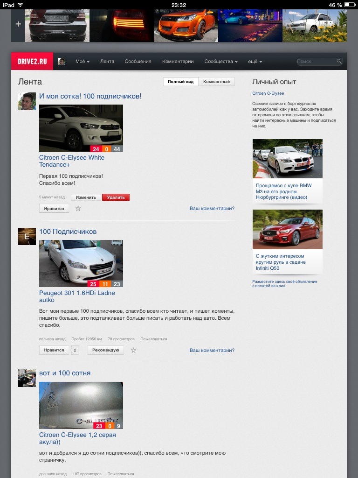The width and height of the screenshot is (358, 478).
Task: Star the Peugeot 301 post
Action: click(x=133, y=350)
